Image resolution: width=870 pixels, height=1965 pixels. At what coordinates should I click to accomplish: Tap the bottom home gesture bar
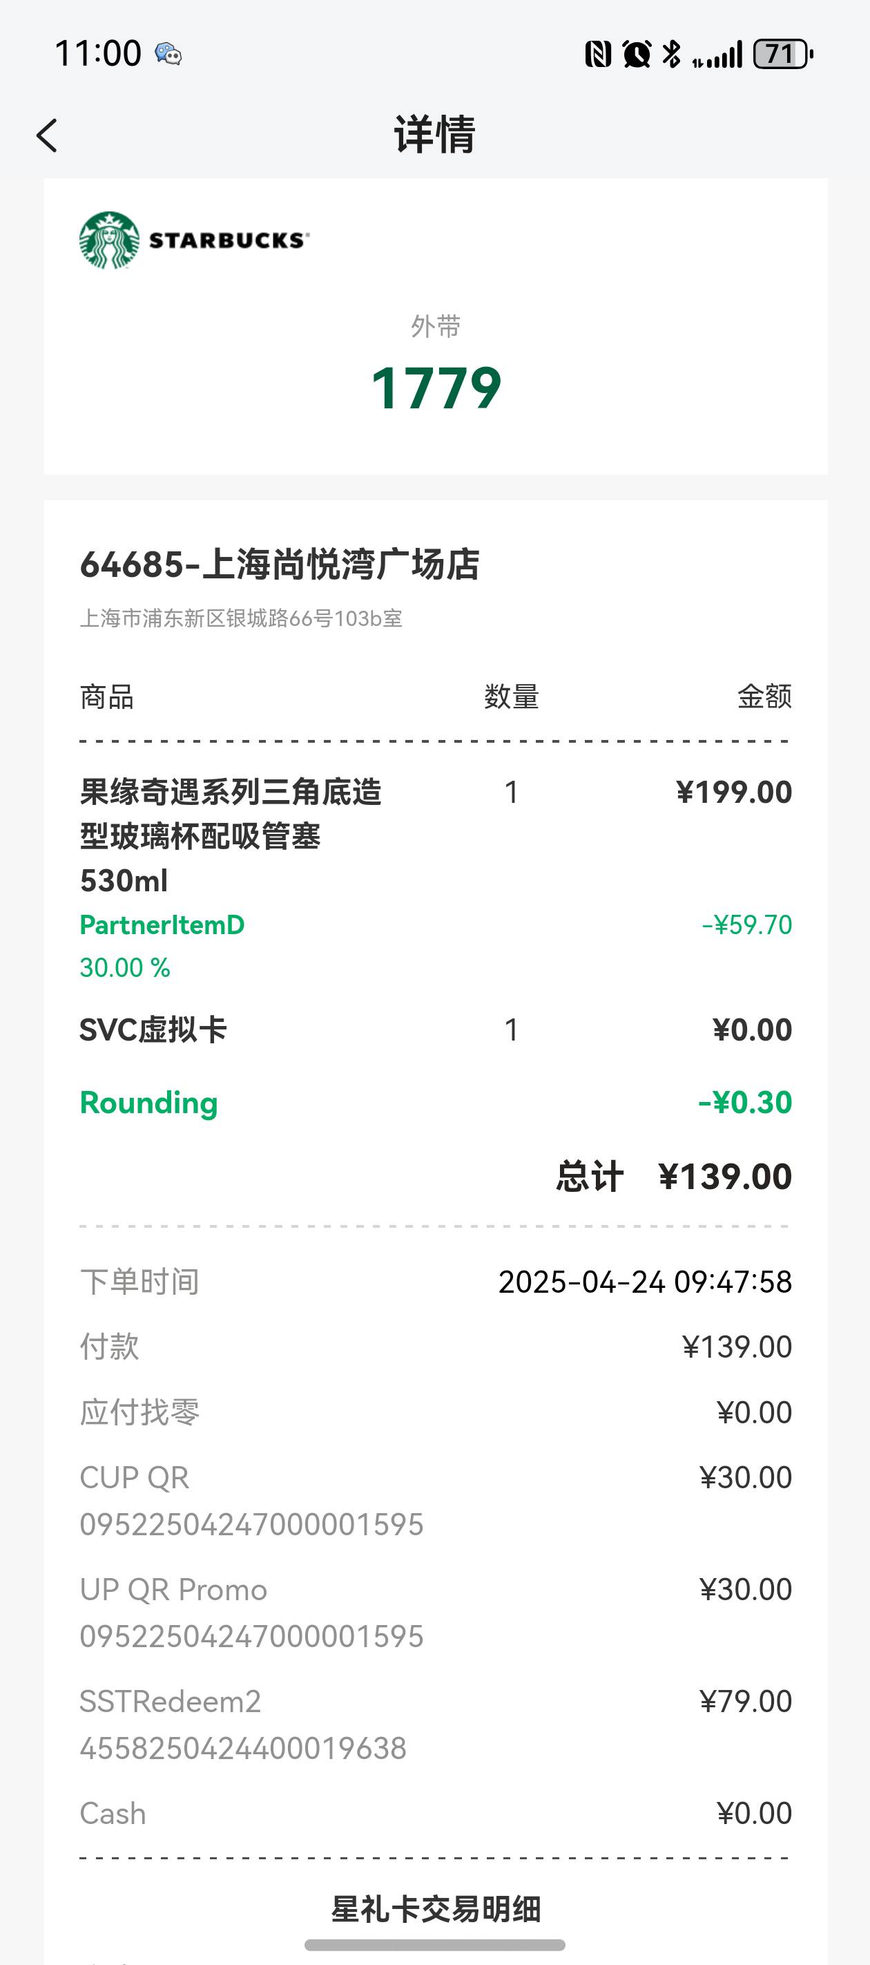[434, 1944]
